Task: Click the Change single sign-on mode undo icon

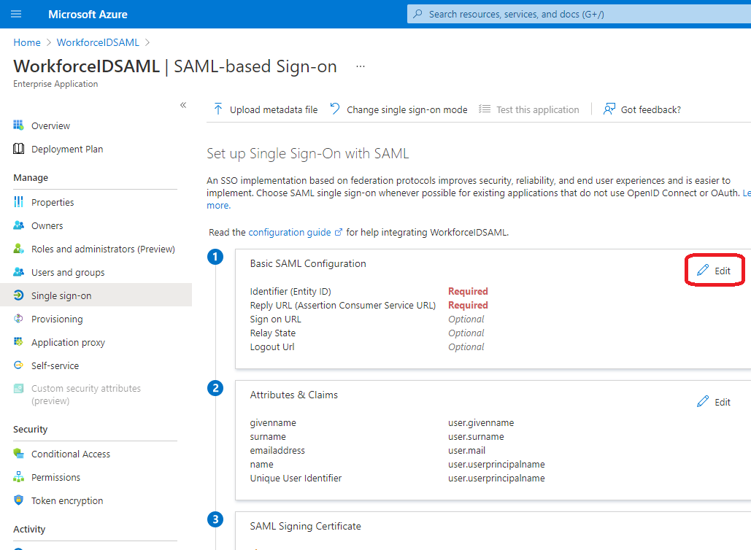Action: pyautogui.click(x=335, y=109)
